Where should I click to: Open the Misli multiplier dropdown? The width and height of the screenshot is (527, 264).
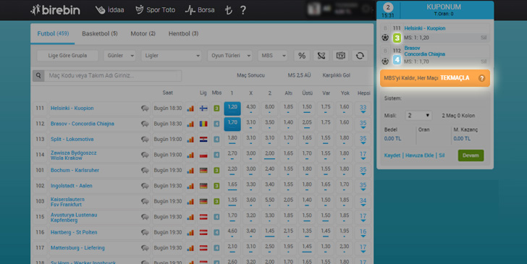(x=418, y=116)
